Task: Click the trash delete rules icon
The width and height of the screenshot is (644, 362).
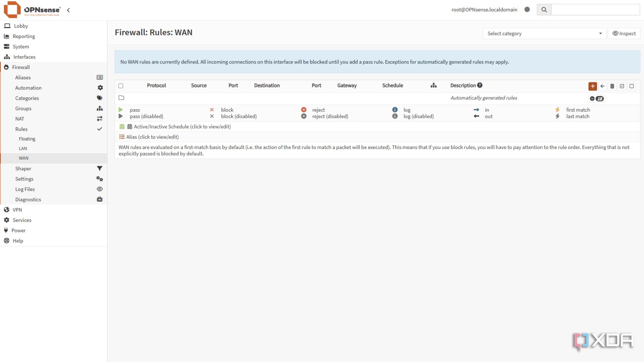Action: pos(612,86)
